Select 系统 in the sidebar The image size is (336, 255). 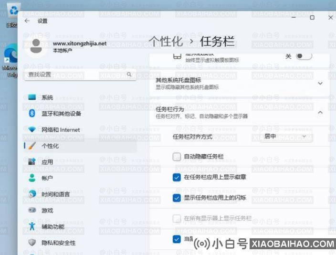(x=80, y=97)
